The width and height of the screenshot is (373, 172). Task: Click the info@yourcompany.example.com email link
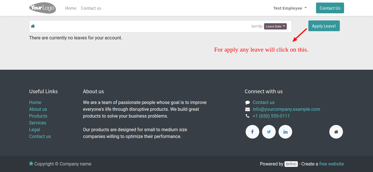[x=286, y=109]
